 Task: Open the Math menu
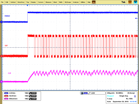pyautogui.click(x=61, y=2)
